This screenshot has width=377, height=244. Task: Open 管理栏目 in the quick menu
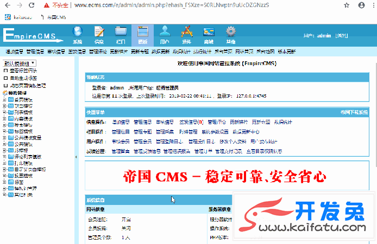(x=121, y=132)
